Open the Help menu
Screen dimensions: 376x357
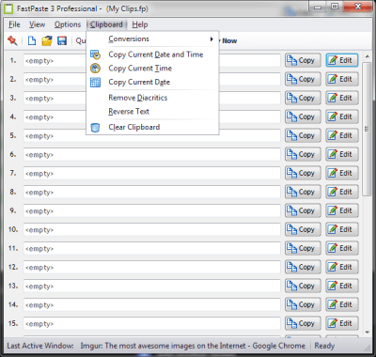140,24
